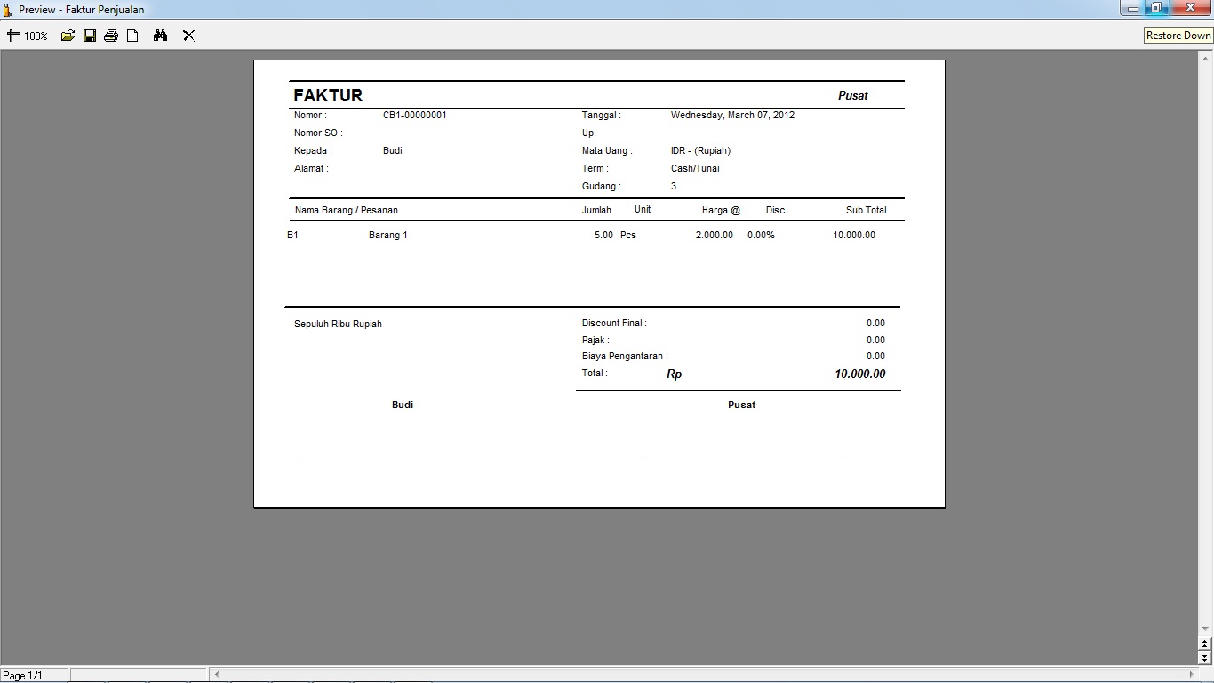Go to previous page with double-up arrow

[x=1205, y=644]
